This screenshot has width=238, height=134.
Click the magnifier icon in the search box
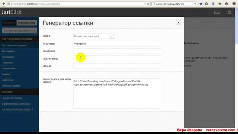(x=154, y=4)
